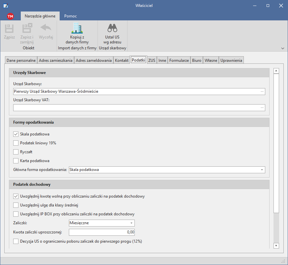Click Zapisz i zamknij icon
The image size is (288, 265).
(x=27, y=28)
